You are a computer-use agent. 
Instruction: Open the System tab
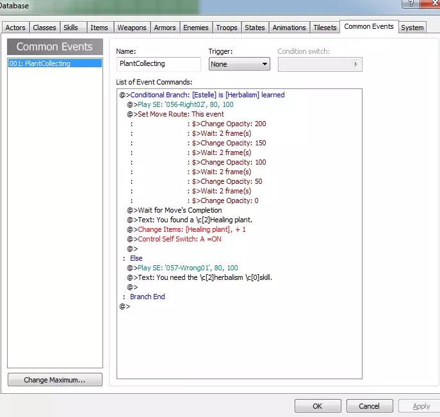[x=412, y=28]
